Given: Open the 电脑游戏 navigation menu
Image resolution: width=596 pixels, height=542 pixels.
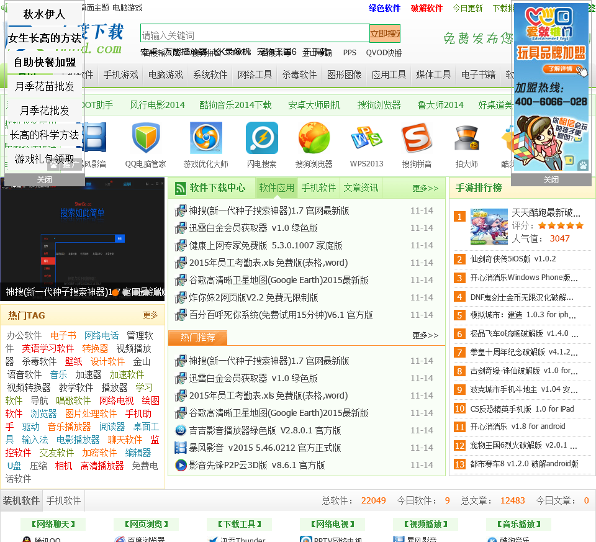Looking at the screenshot, I should [x=166, y=75].
